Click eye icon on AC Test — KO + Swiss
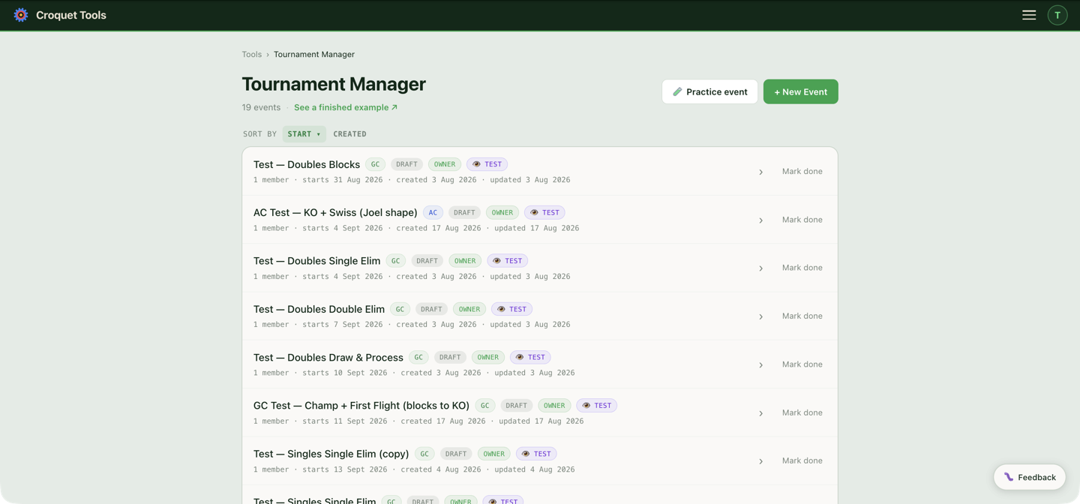 pos(534,212)
